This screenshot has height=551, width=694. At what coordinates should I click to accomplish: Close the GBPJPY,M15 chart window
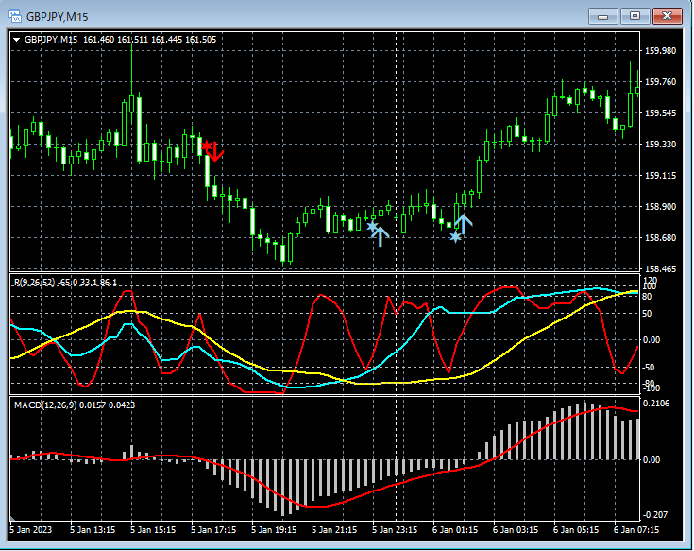pos(667,16)
